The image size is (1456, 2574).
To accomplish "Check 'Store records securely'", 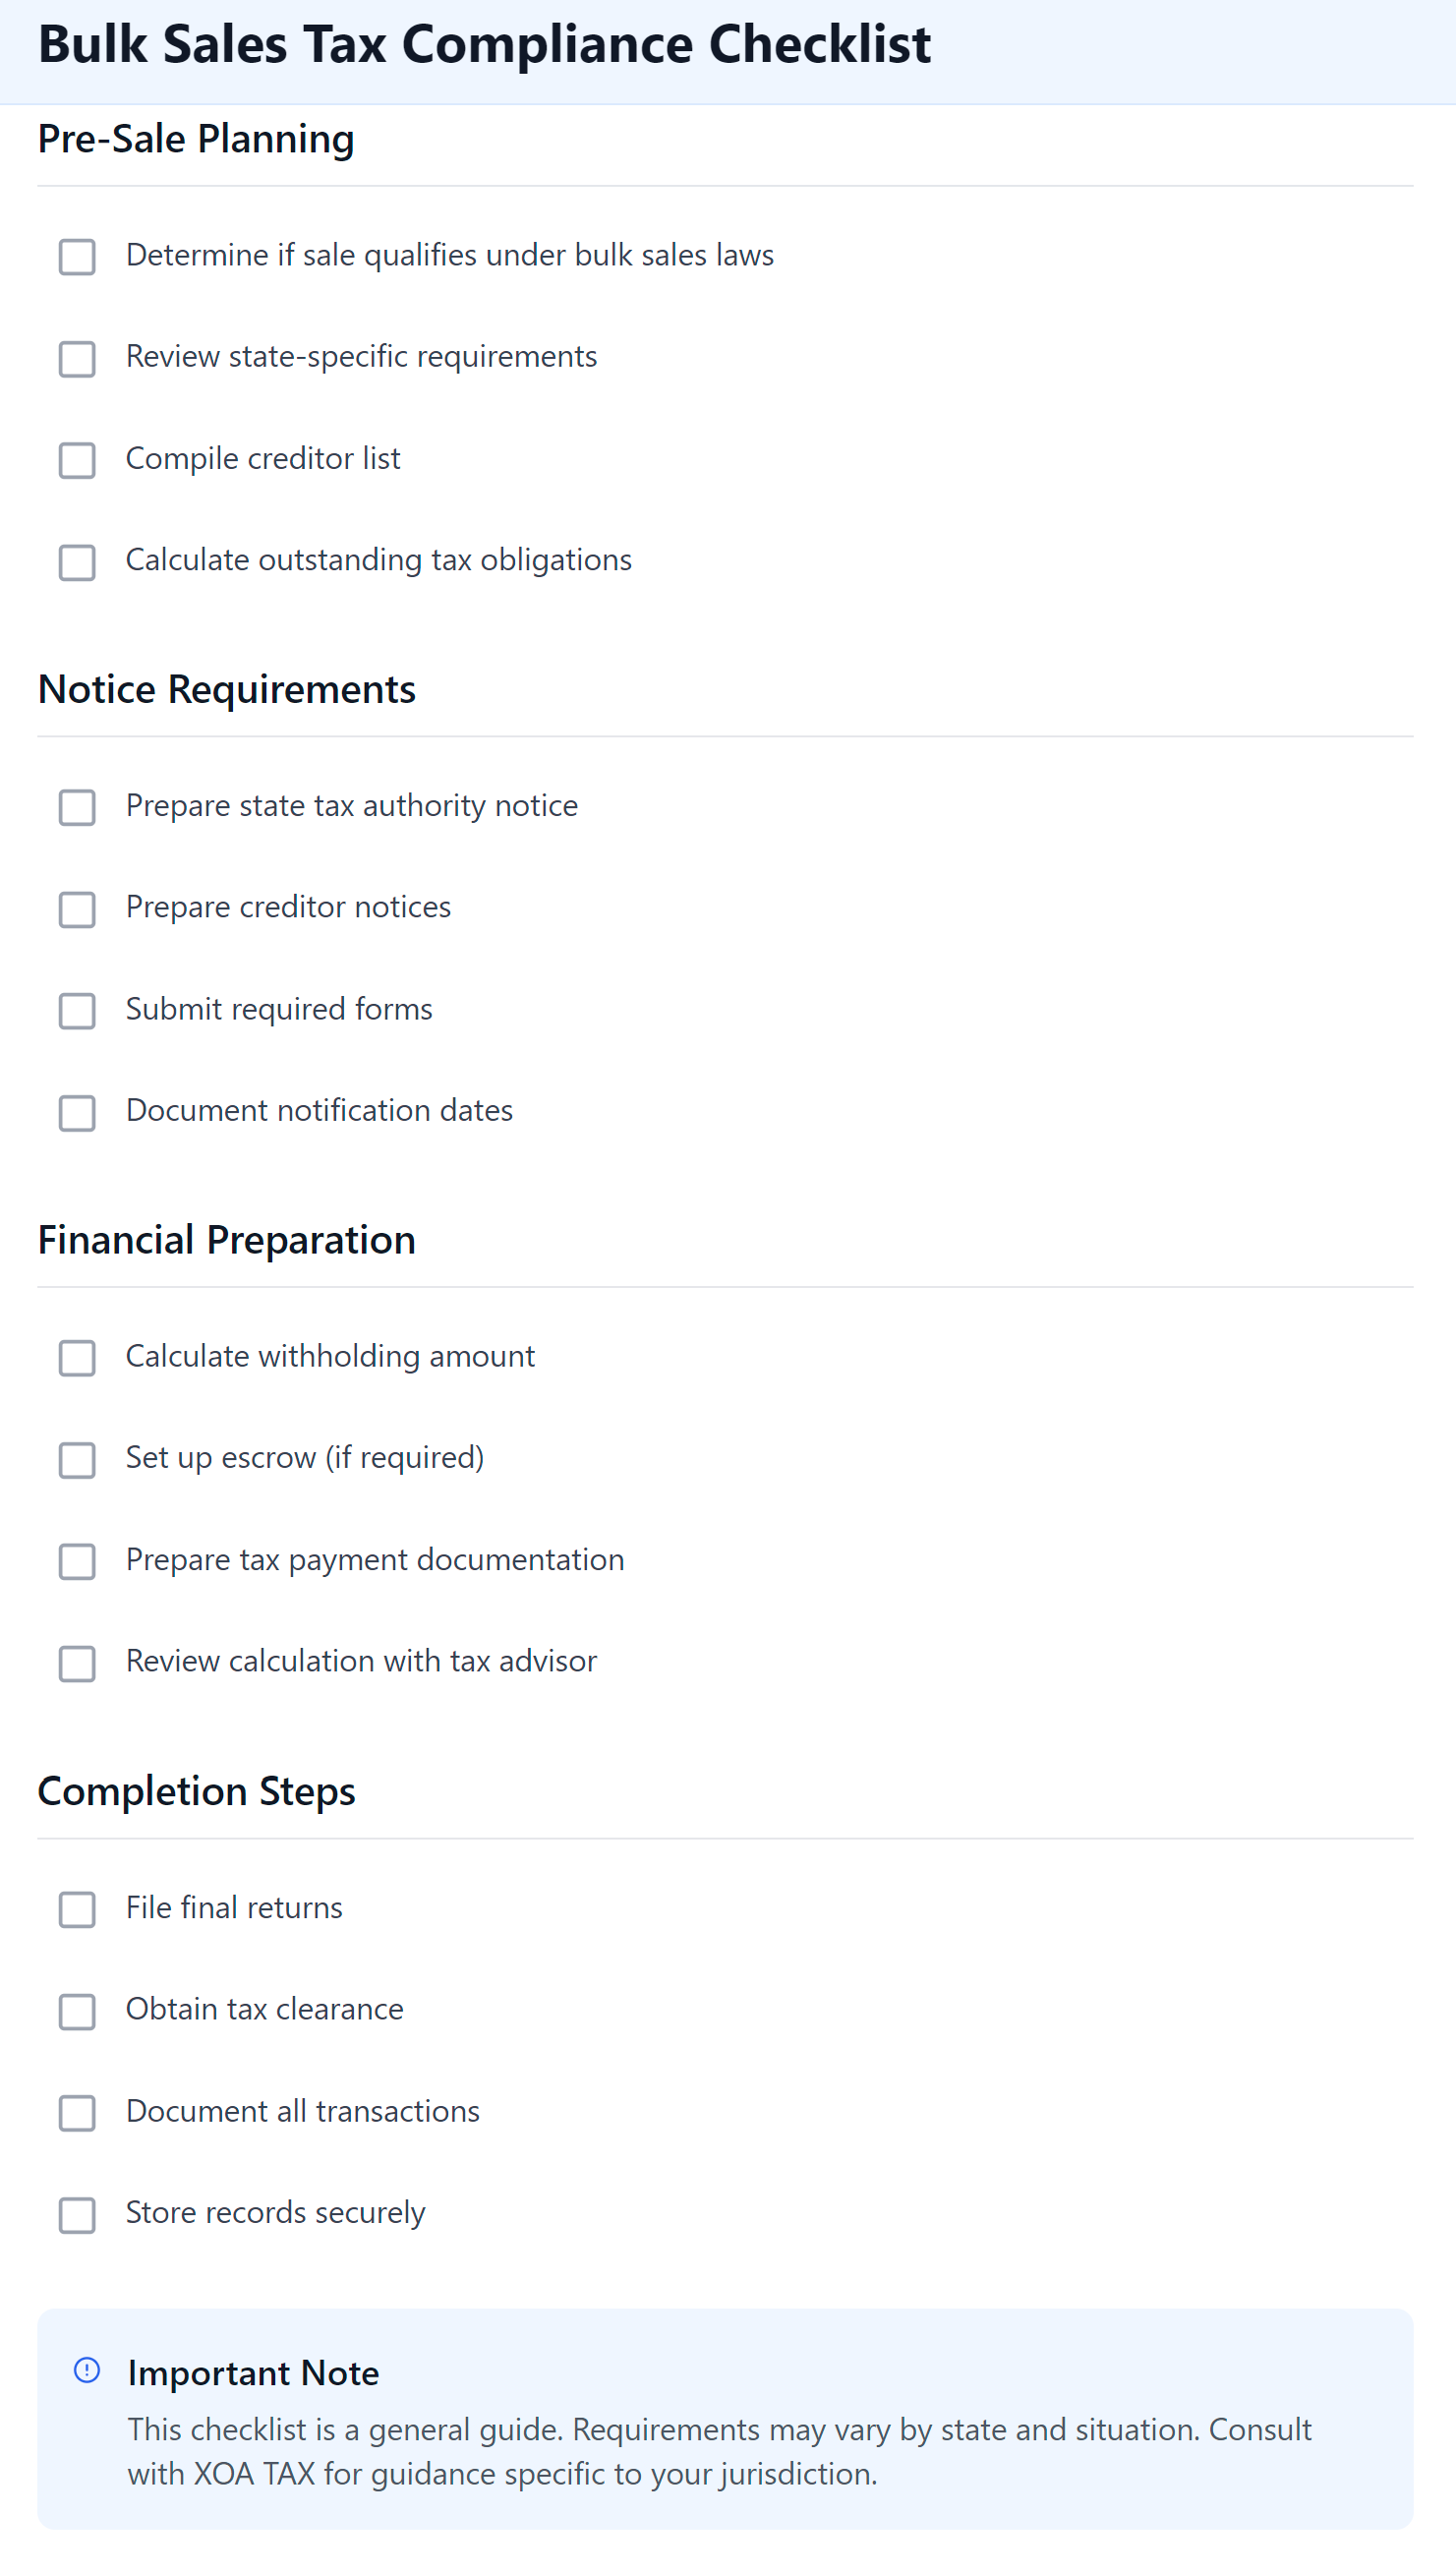I will (77, 2215).
